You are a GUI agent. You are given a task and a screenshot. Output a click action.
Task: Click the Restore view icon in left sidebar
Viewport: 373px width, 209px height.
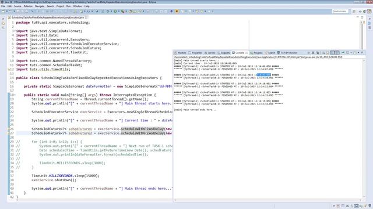3,19
